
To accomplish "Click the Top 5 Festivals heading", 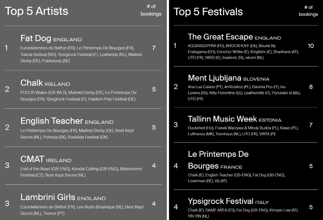I will point(208,12).
